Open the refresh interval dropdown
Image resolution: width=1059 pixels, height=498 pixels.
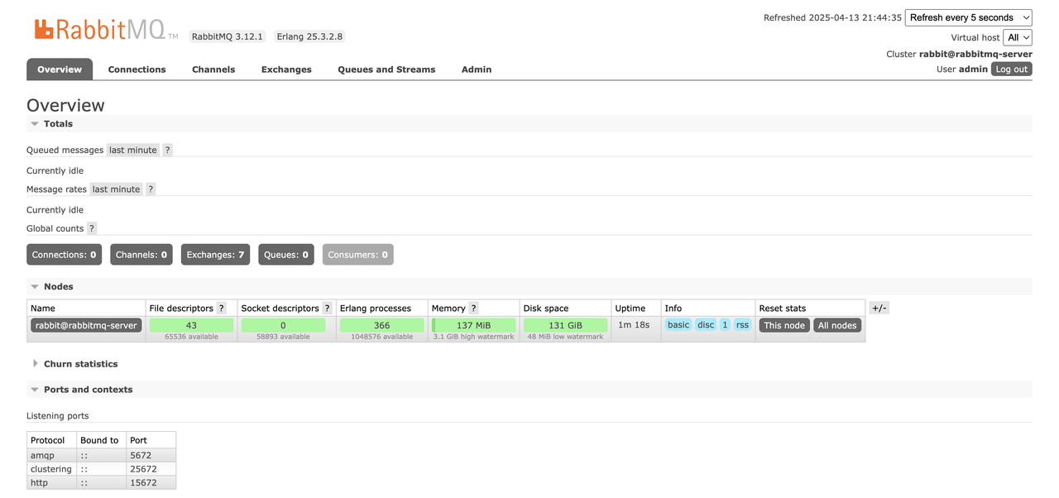(x=968, y=17)
